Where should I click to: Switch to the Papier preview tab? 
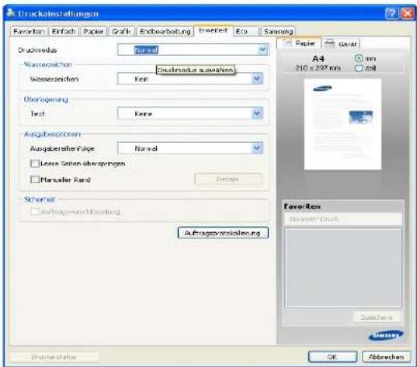(x=299, y=43)
